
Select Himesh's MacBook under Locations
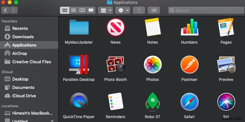point(29,113)
